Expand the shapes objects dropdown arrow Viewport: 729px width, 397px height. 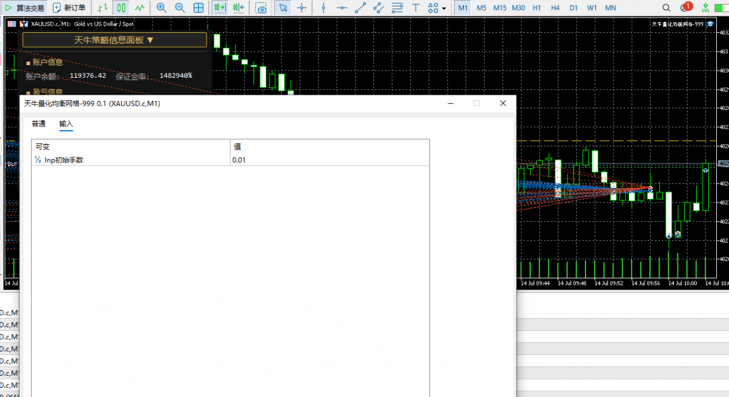[444, 9]
